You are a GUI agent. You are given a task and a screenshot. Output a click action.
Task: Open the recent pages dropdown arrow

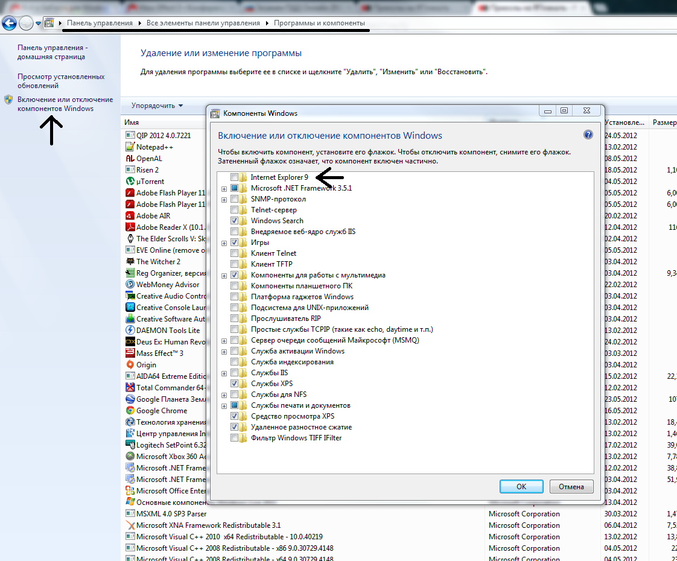coord(38,24)
